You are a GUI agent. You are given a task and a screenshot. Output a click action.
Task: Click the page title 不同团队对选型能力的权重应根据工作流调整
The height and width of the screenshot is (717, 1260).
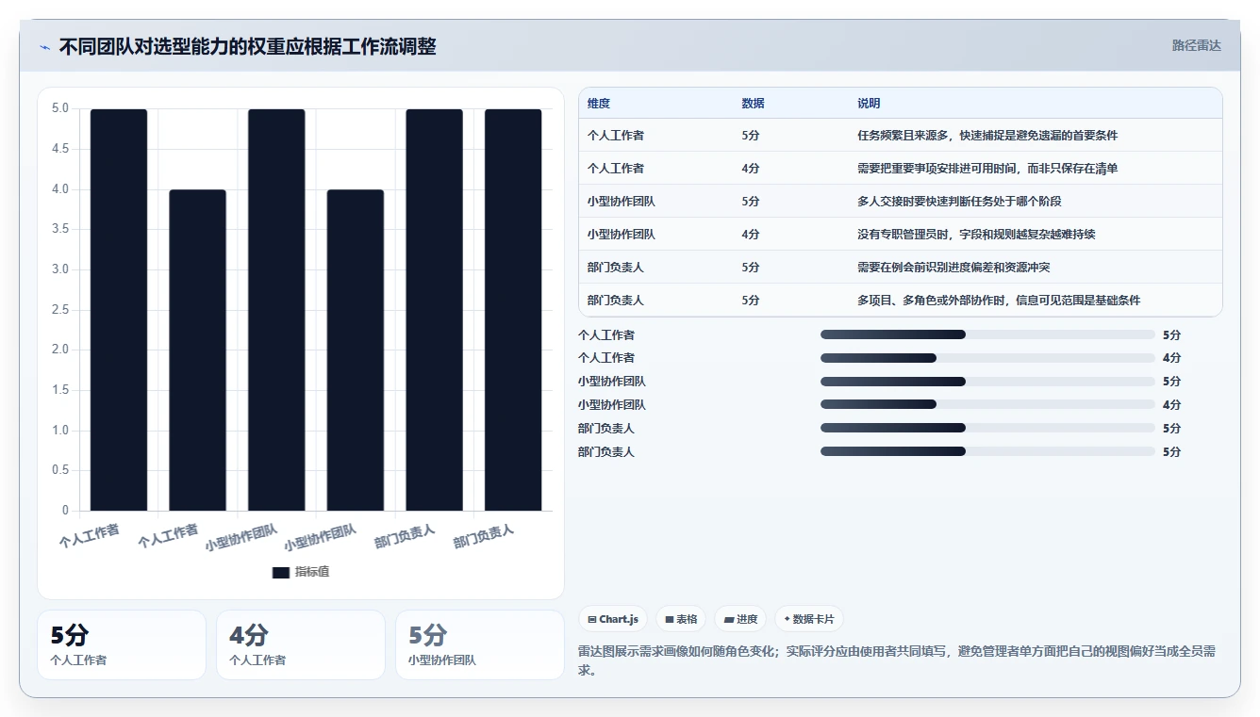coord(247,47)
